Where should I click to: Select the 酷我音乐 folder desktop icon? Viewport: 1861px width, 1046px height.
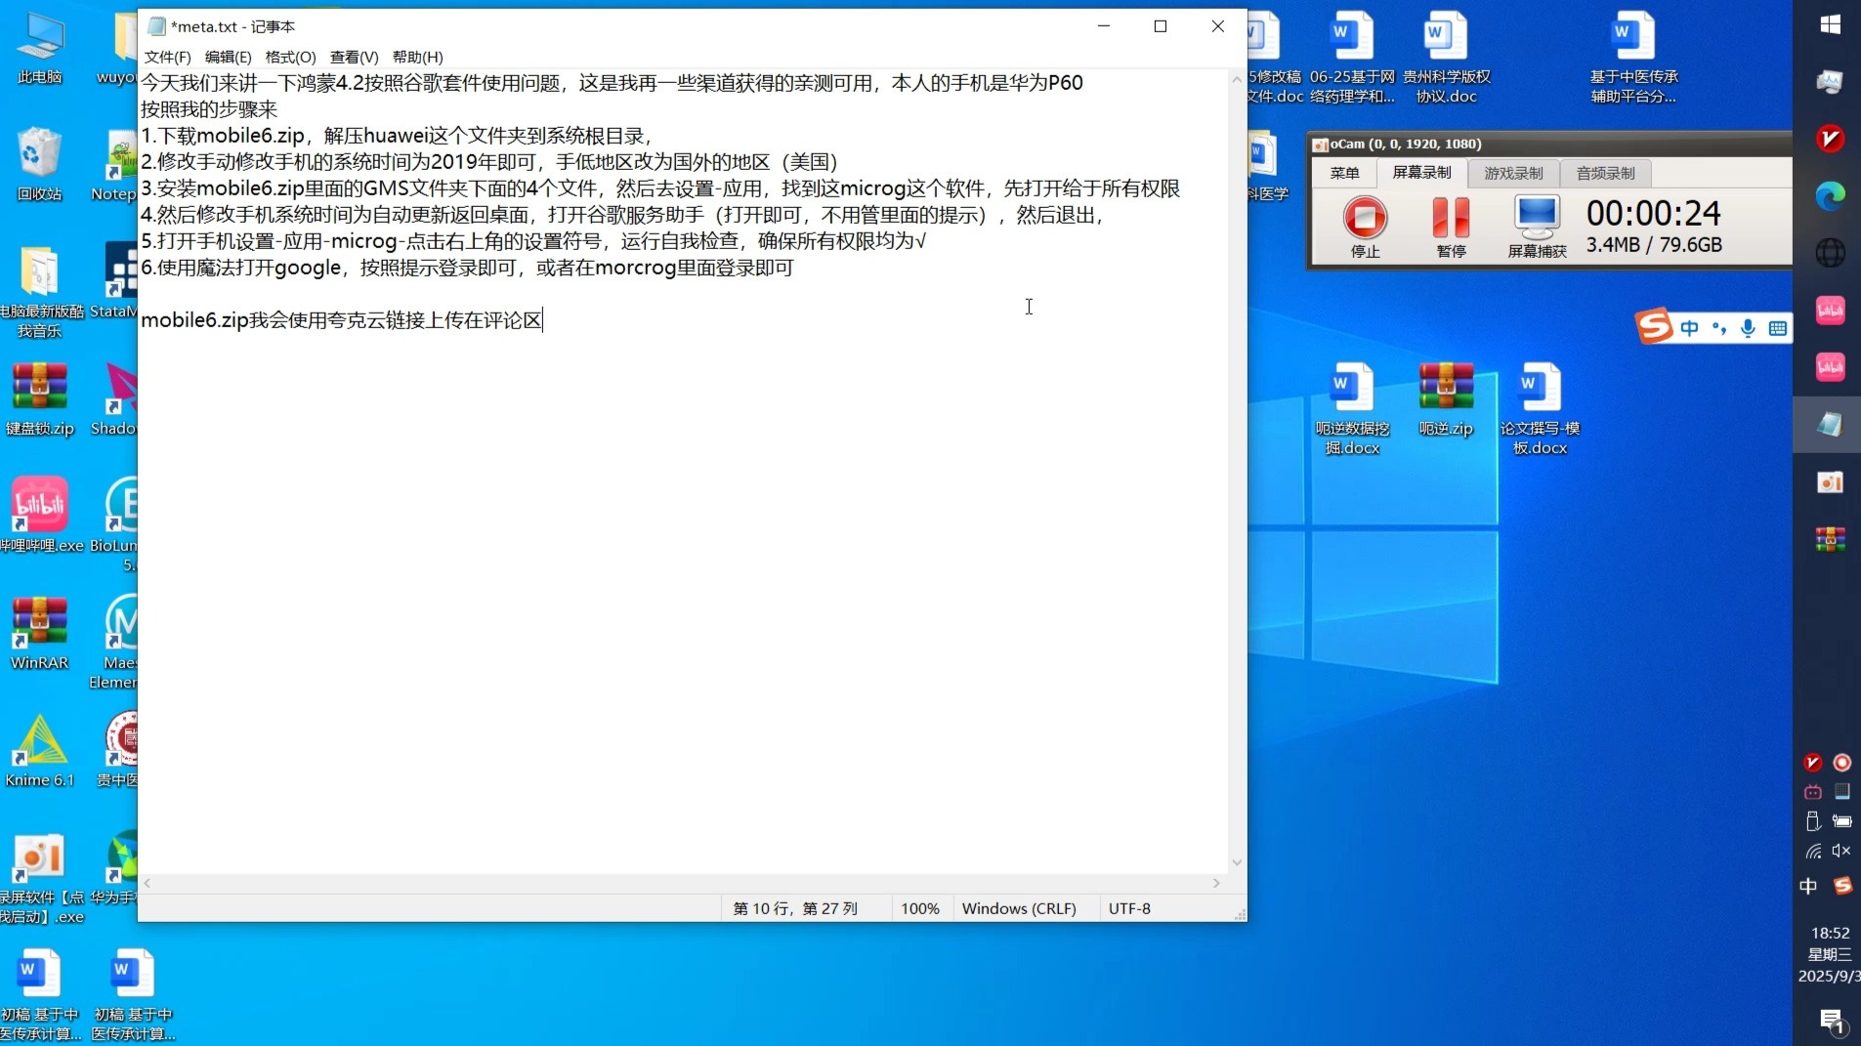[39, 291]
